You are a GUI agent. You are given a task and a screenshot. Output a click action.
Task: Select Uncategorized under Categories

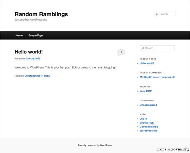tap(148, 105)
